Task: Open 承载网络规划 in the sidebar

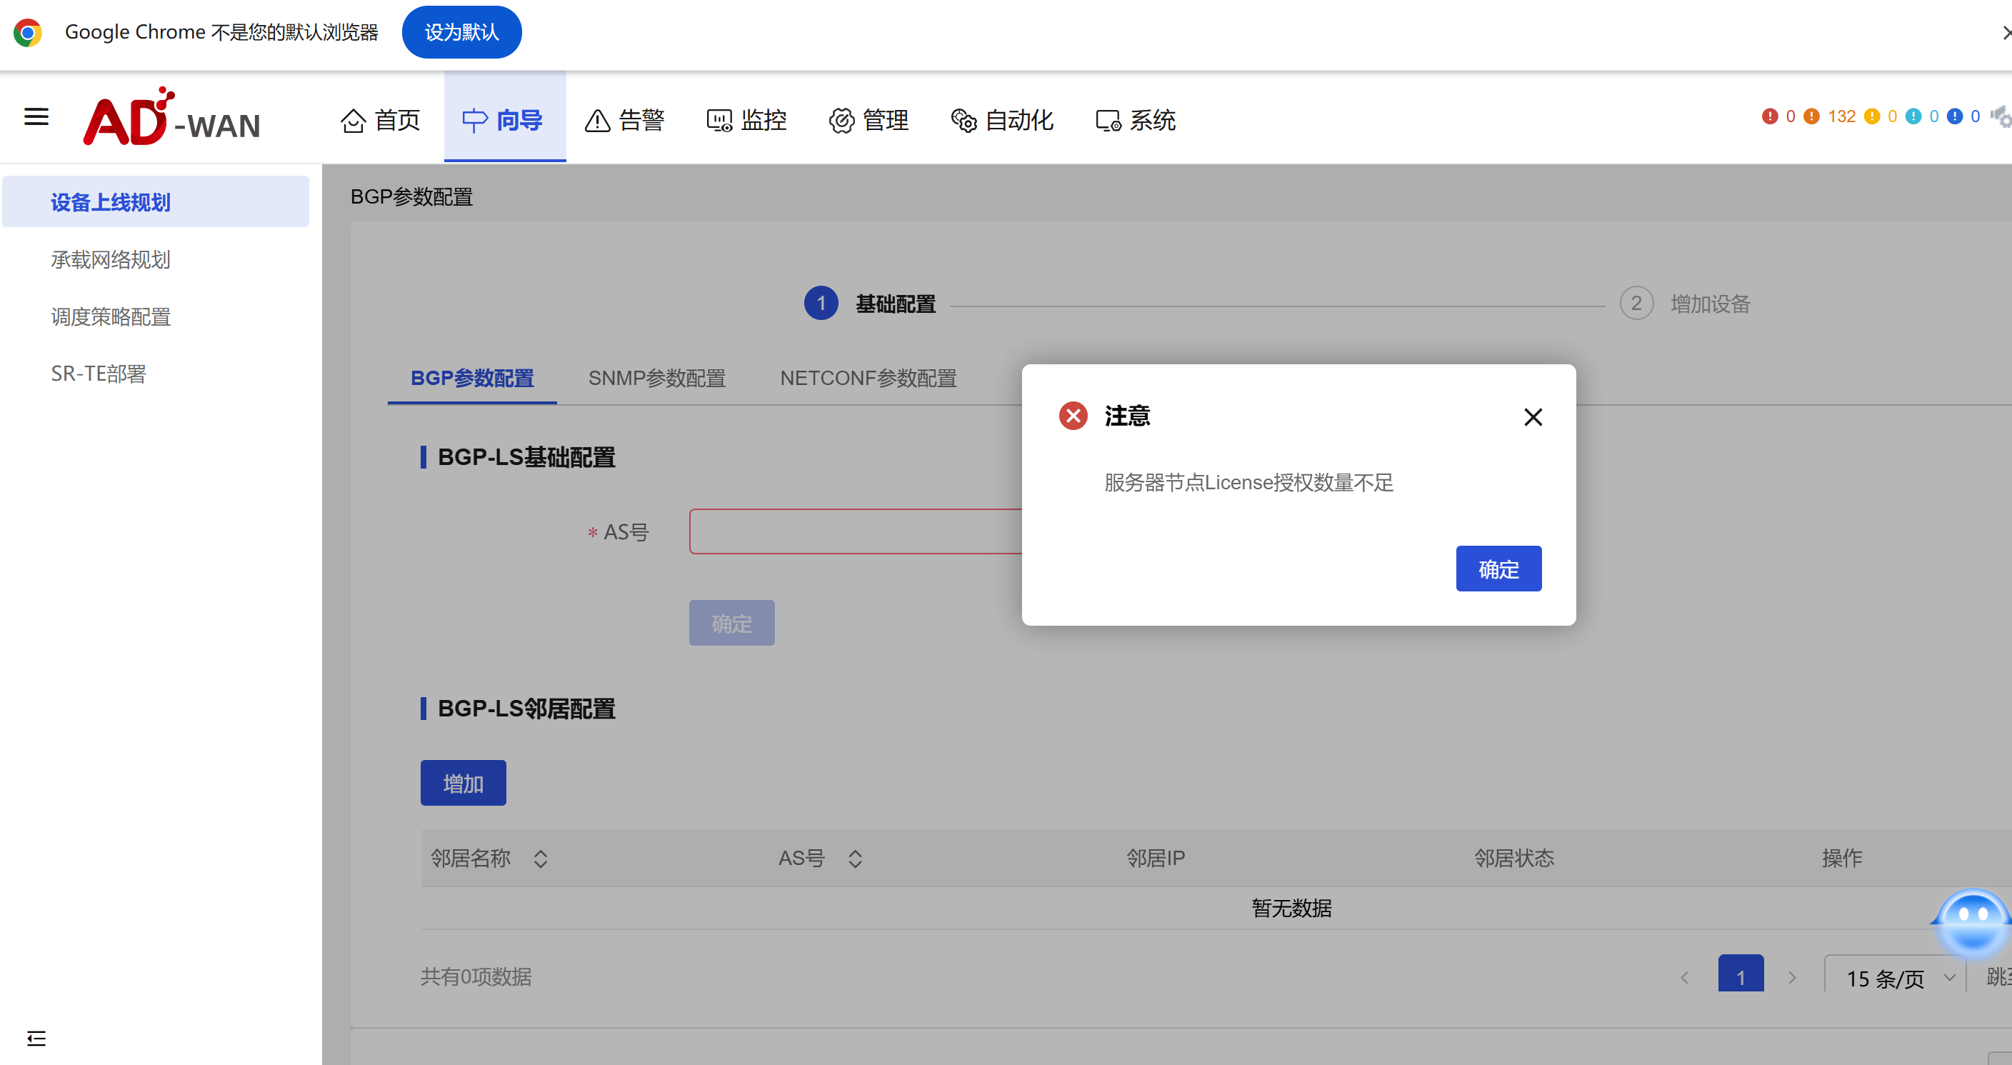Action: (111, 259)
